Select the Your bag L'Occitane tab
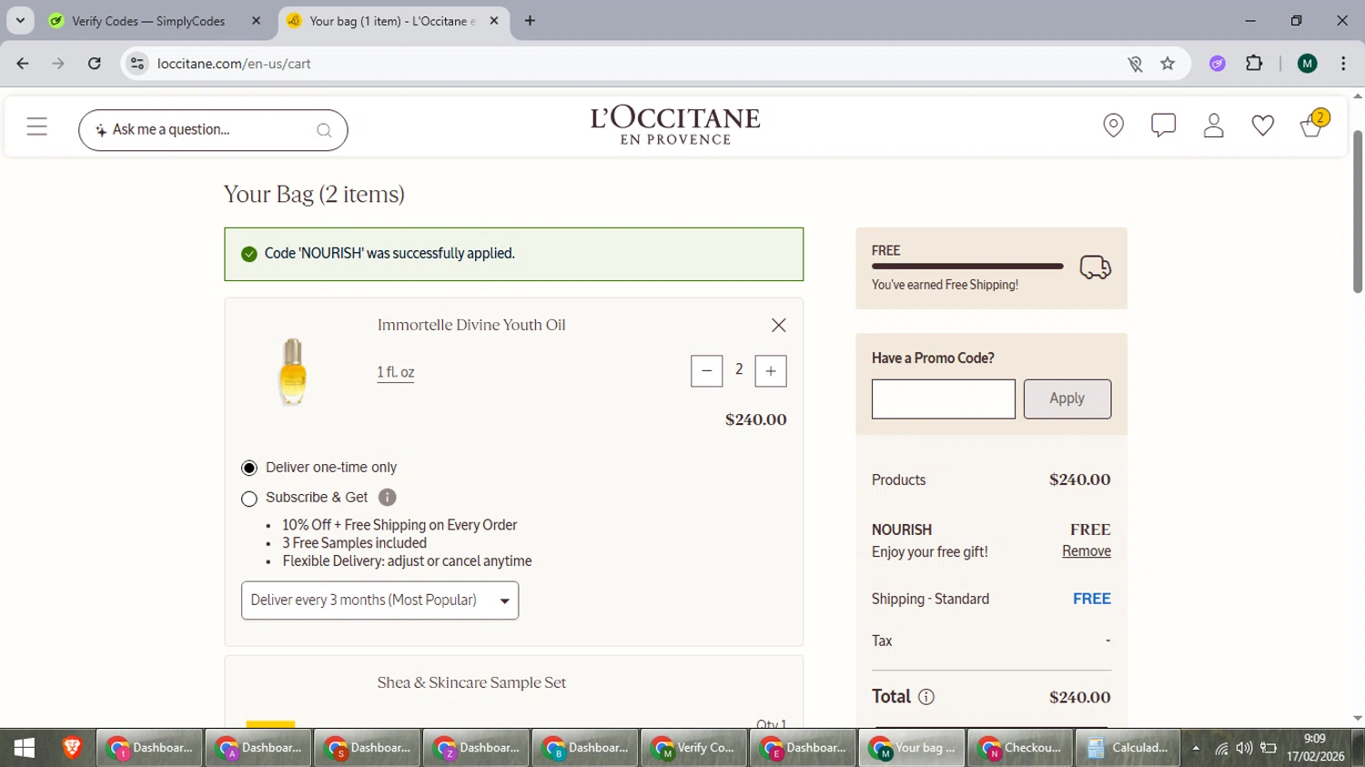 (391, 21)
